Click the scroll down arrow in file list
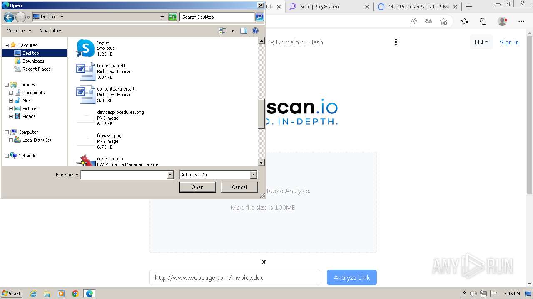The image size is (533, 299). tap(262, 163)
